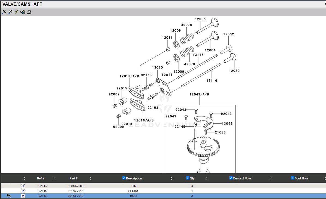Open the note icon for PIN row
Viewport: 326px width, 199px height.
(x=23, y=186)
